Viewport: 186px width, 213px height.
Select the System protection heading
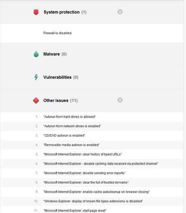(x=61, y=12)
